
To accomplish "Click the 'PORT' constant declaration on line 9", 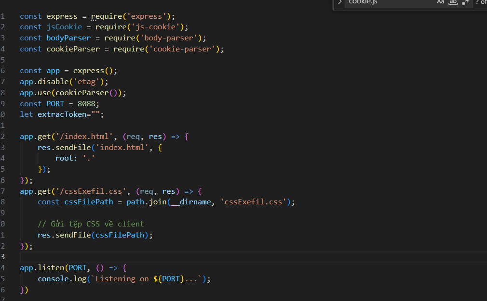I will click(55, 104).
